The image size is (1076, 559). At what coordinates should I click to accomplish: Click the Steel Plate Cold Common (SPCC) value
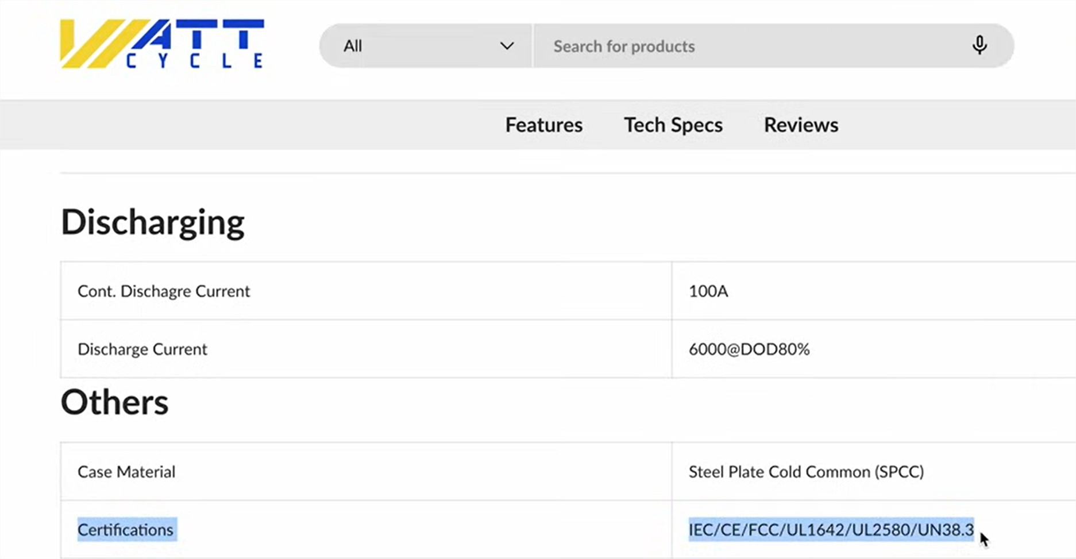805,472
